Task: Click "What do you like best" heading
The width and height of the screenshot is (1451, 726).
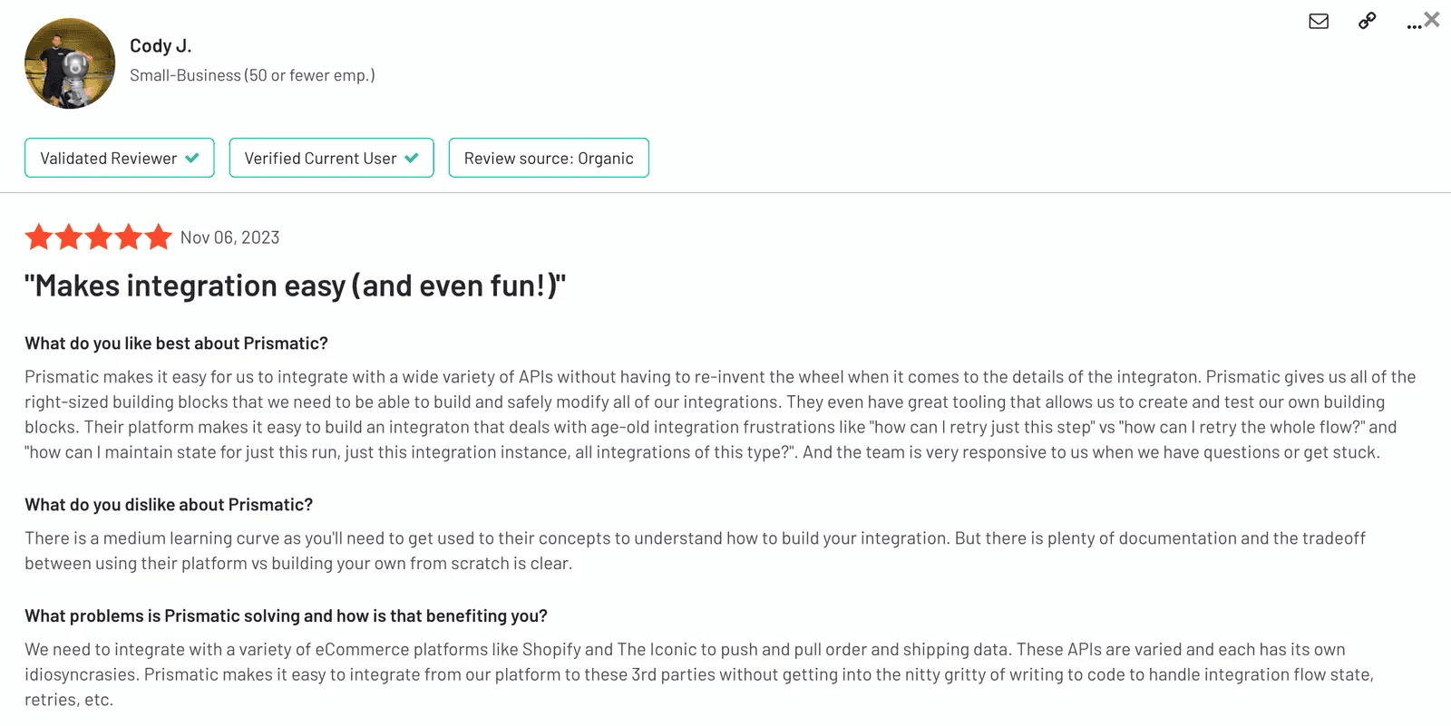Action: coord(177,344)
